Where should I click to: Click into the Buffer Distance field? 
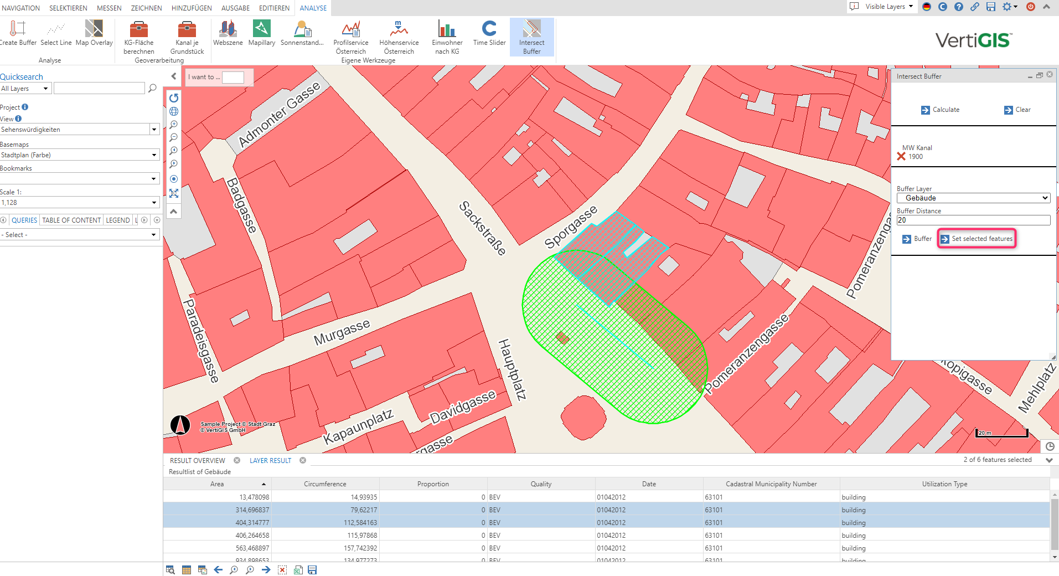973,220
